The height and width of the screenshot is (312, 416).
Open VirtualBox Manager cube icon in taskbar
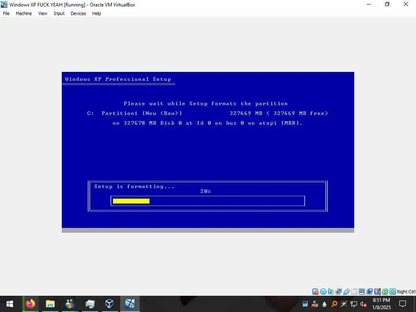(x=110, y=304)
